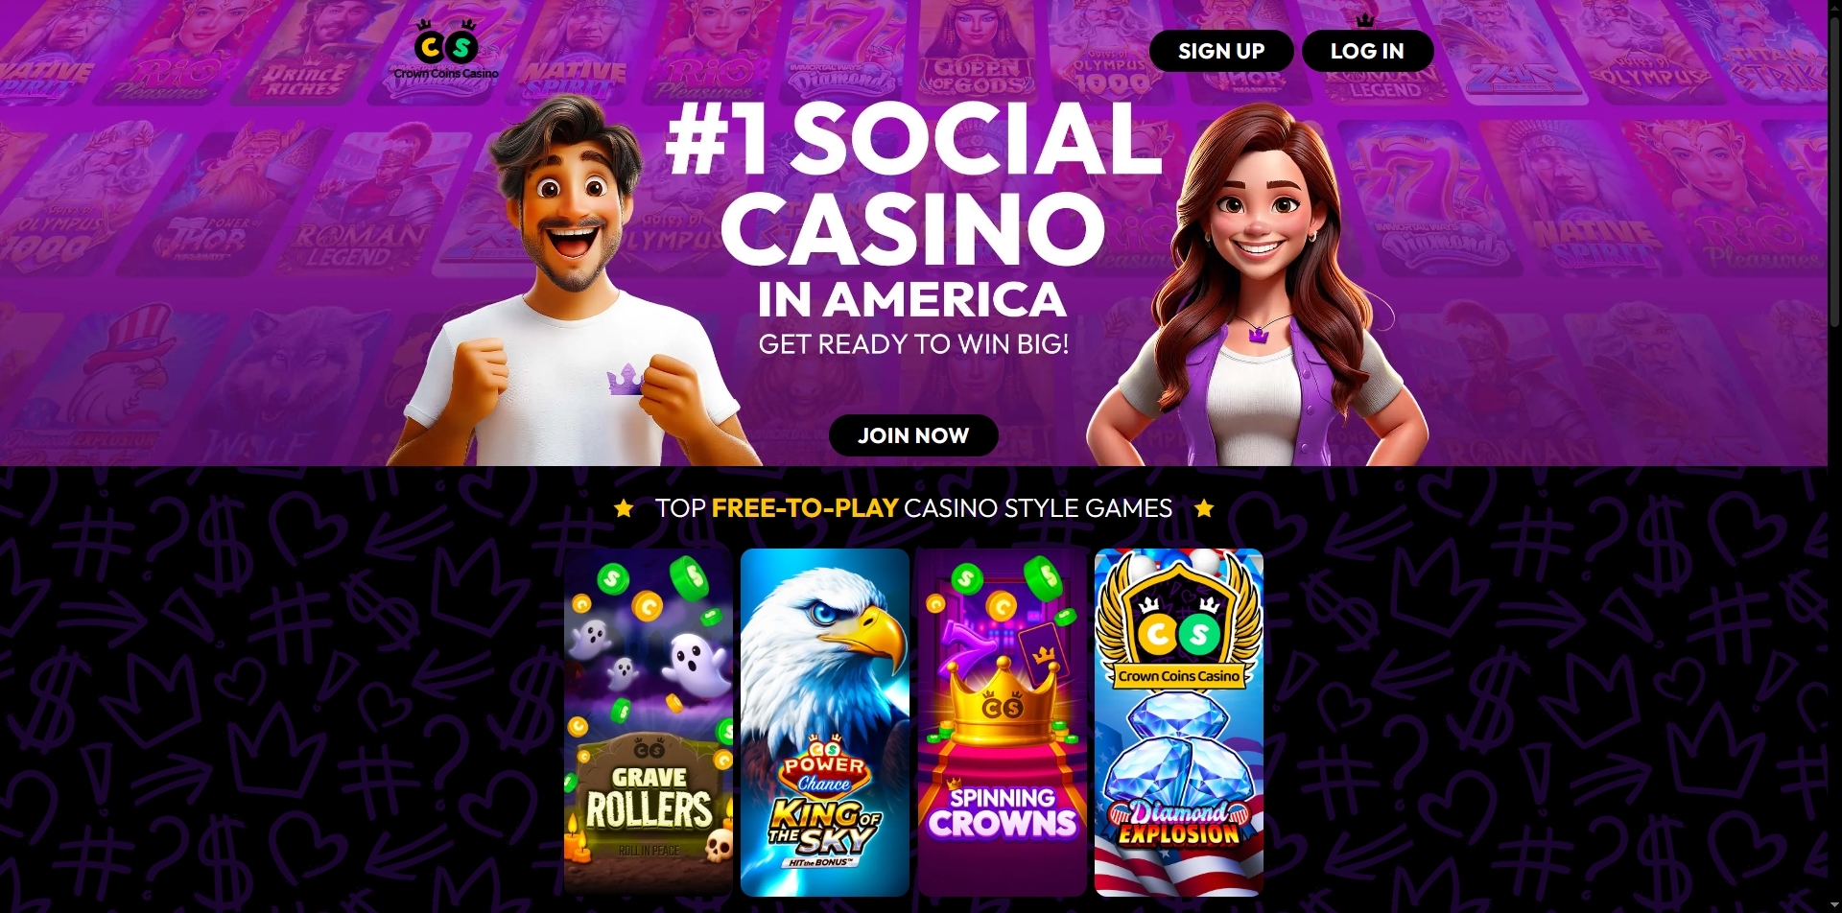Click the CS emblem on Diamond Explosion tile
Screen dimensions: 1842x913
pos(1179,631)
